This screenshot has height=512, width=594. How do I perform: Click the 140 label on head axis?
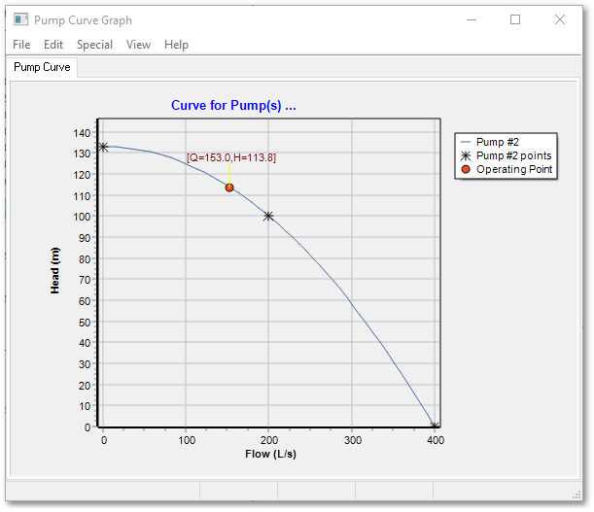coord(82,133)
